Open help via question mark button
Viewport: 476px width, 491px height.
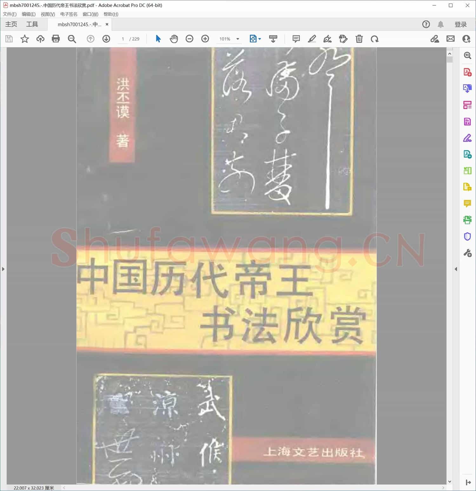(426, 24)
